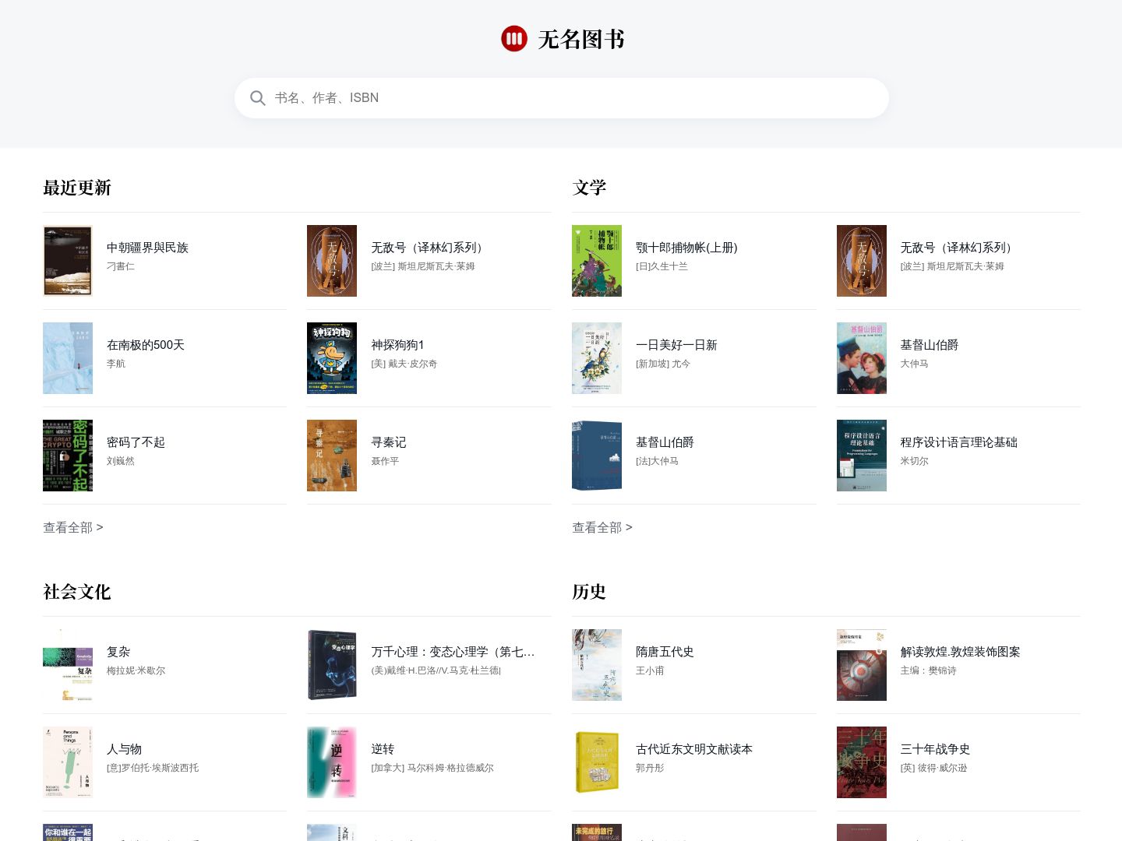Screen dimensions: 1122x841
Task: Open cover of 人与物
Action: click(68, 762)
